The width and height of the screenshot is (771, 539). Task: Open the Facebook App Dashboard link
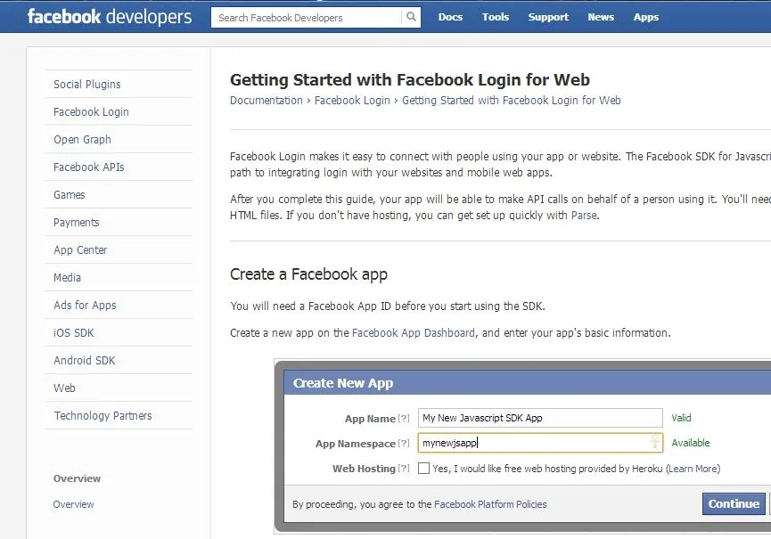tap(414, 332)
